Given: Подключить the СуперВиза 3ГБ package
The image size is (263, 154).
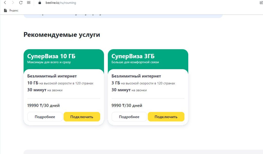Looking at the screenshot, I should coord(166,117).
